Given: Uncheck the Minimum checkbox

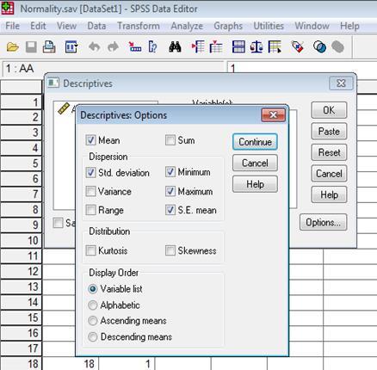Looking at the screenshot, I should pos(170,172).
